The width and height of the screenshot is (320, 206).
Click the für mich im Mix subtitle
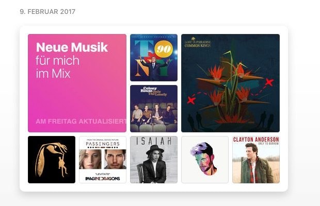pyautogui.click(x=58, y=67)
